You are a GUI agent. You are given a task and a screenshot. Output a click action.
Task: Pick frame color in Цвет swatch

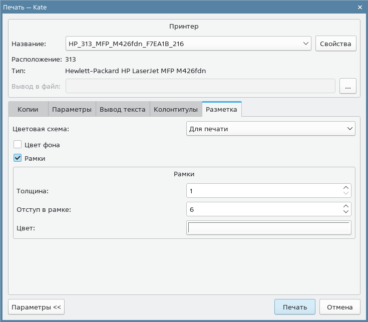point(268,228)
